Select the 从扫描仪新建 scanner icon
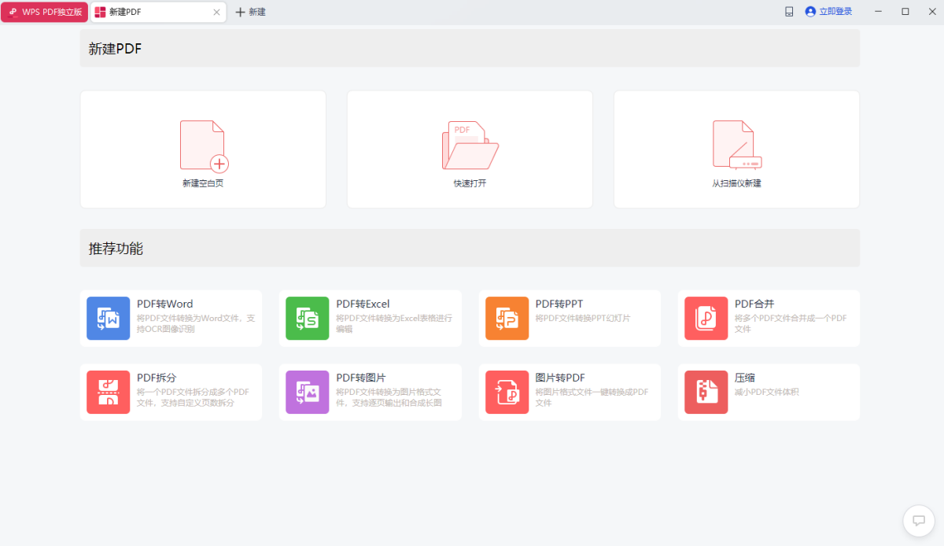Screen dimensions: 944x546 [736, 145]
